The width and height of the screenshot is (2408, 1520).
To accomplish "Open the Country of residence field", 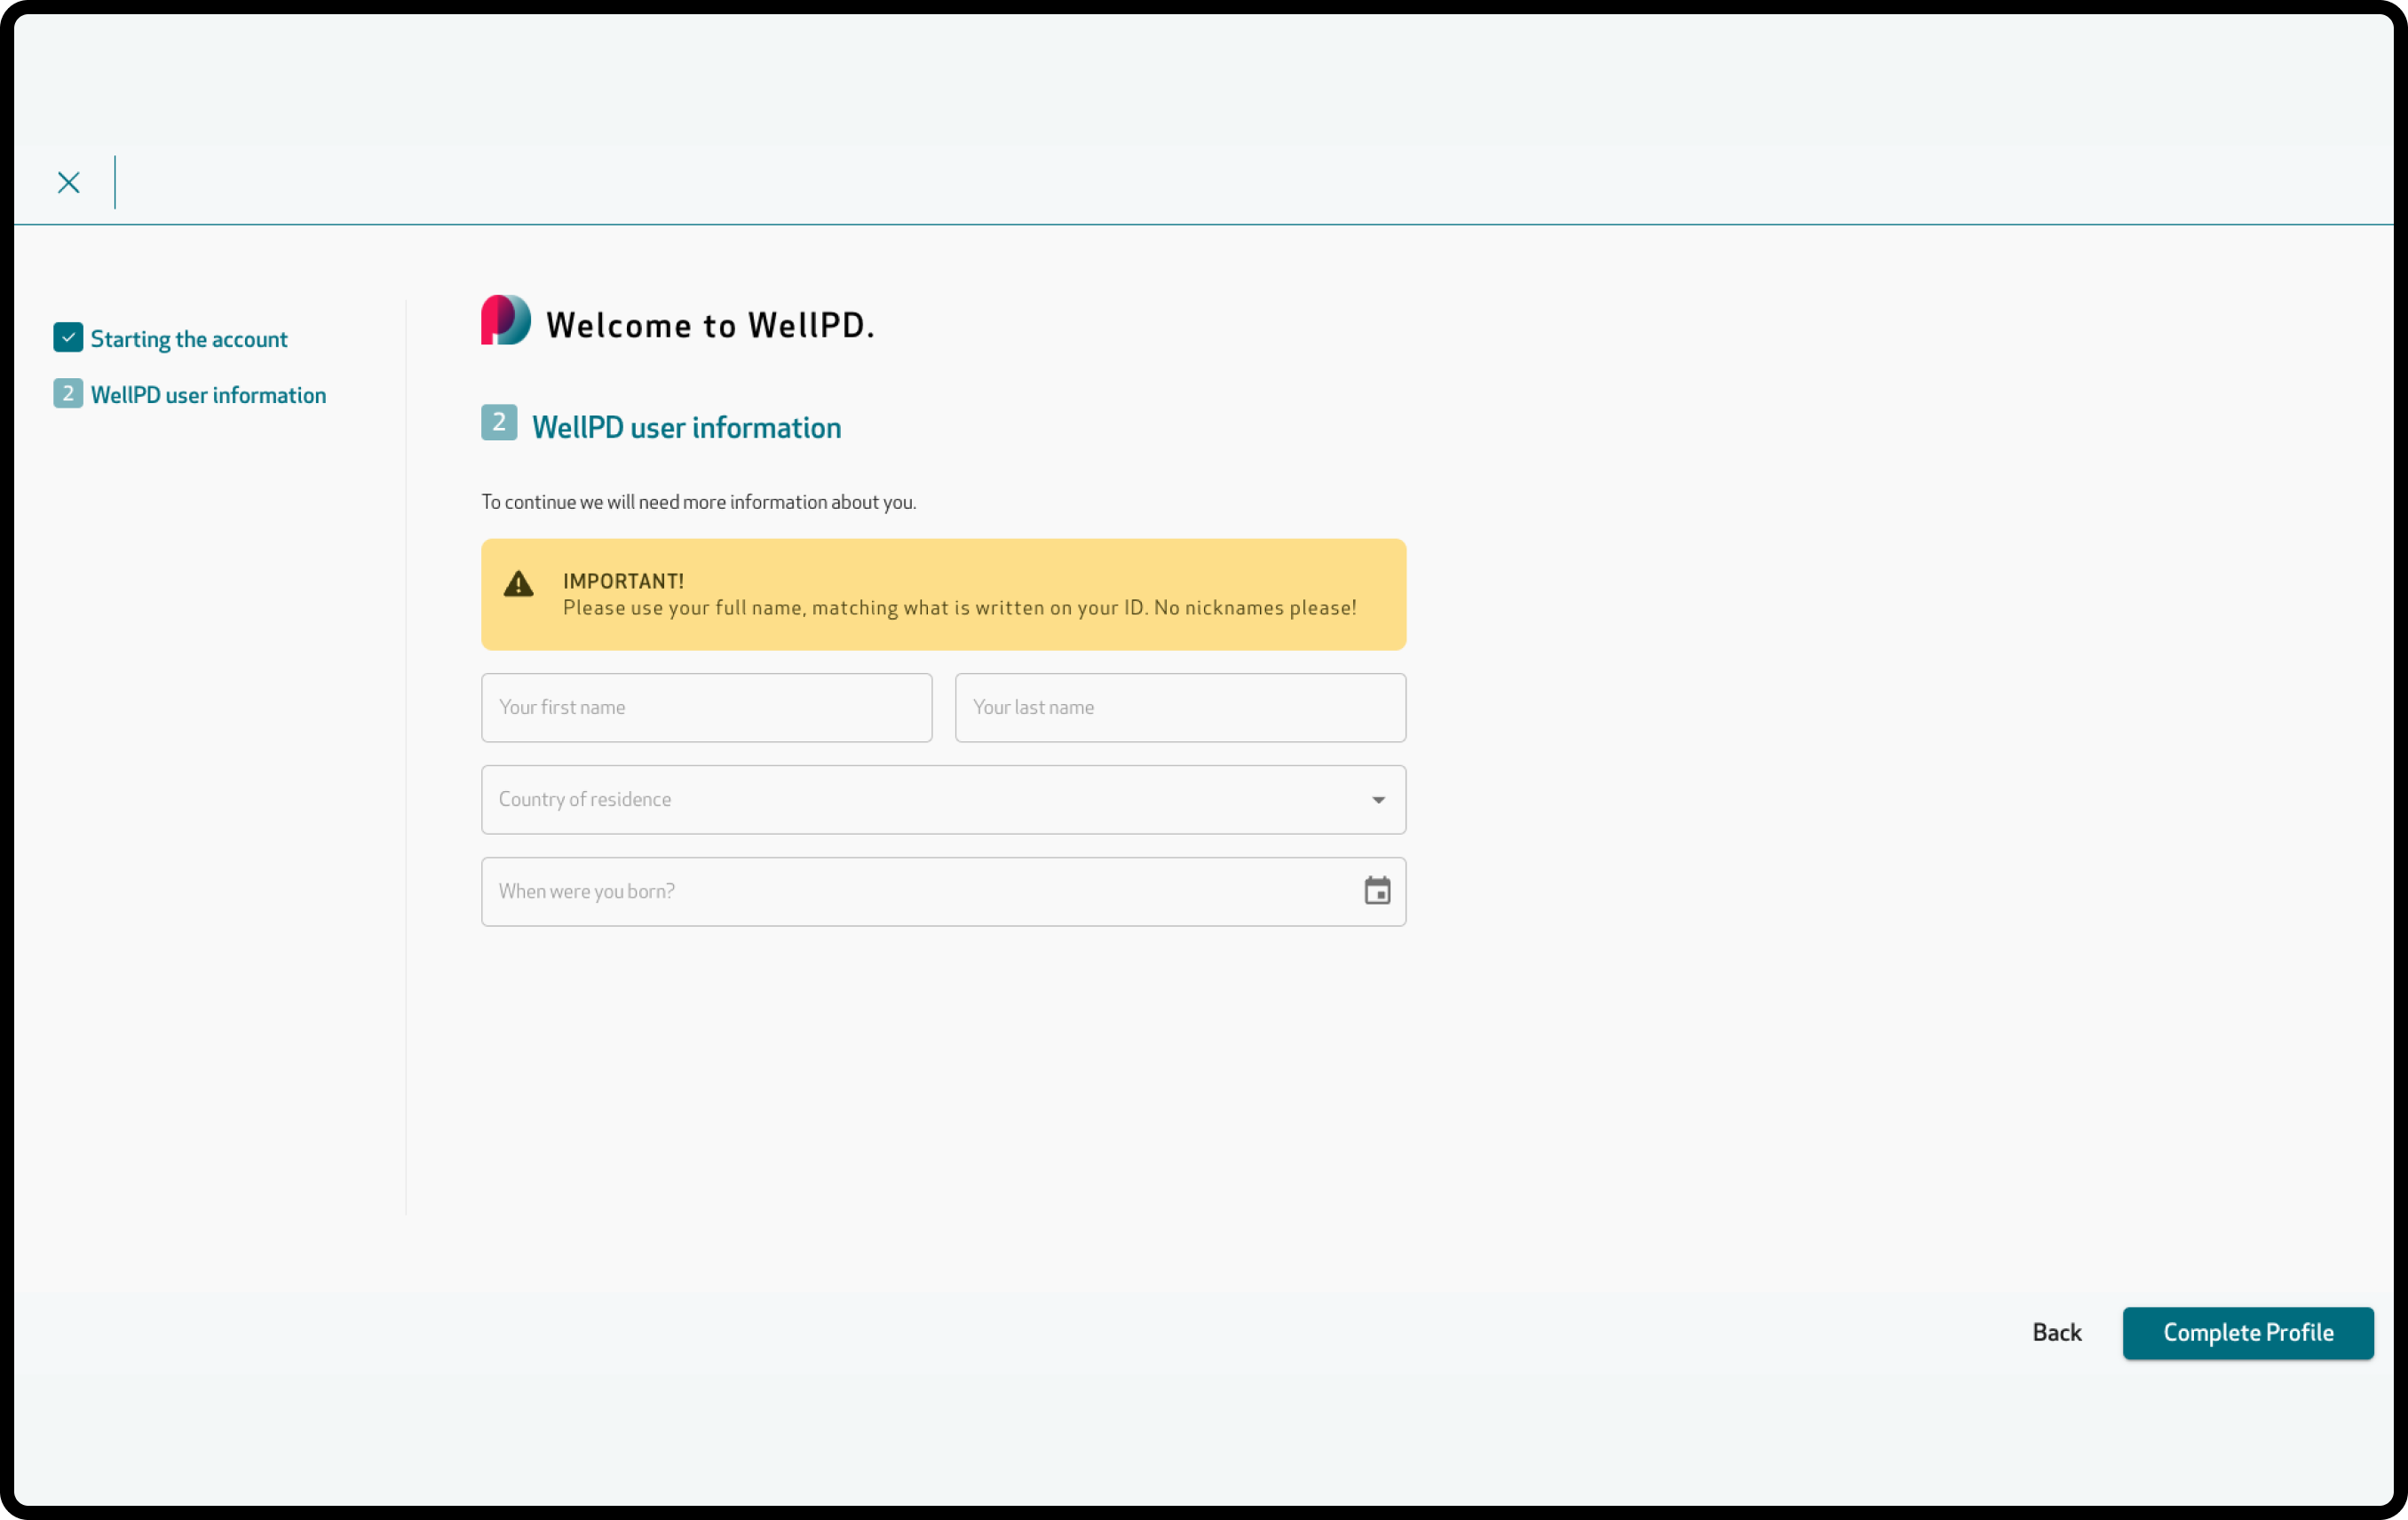I will point(943,800).
